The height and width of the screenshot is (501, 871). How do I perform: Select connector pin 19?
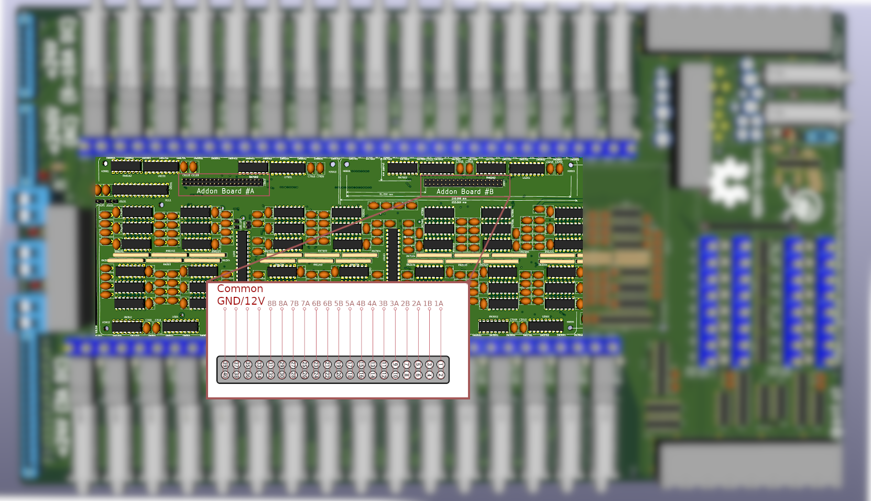(x=339, y=364)
